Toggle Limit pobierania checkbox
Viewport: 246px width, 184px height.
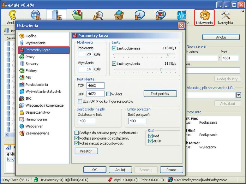(114, 48)
